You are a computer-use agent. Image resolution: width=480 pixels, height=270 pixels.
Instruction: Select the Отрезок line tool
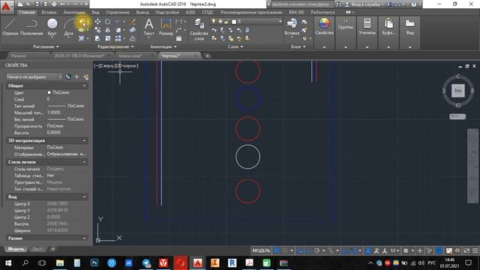point(10,27)
